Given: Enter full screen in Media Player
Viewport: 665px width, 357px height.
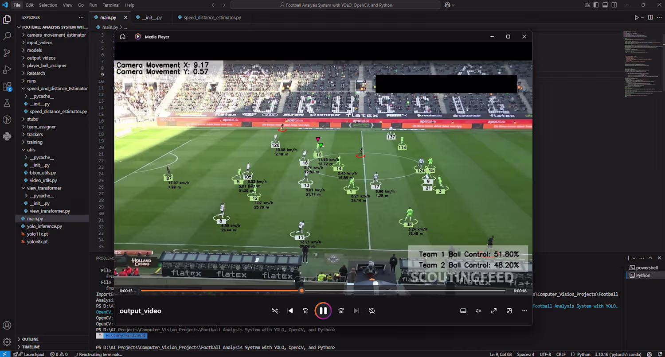Looking at the screenshot, I should (494, 311).
